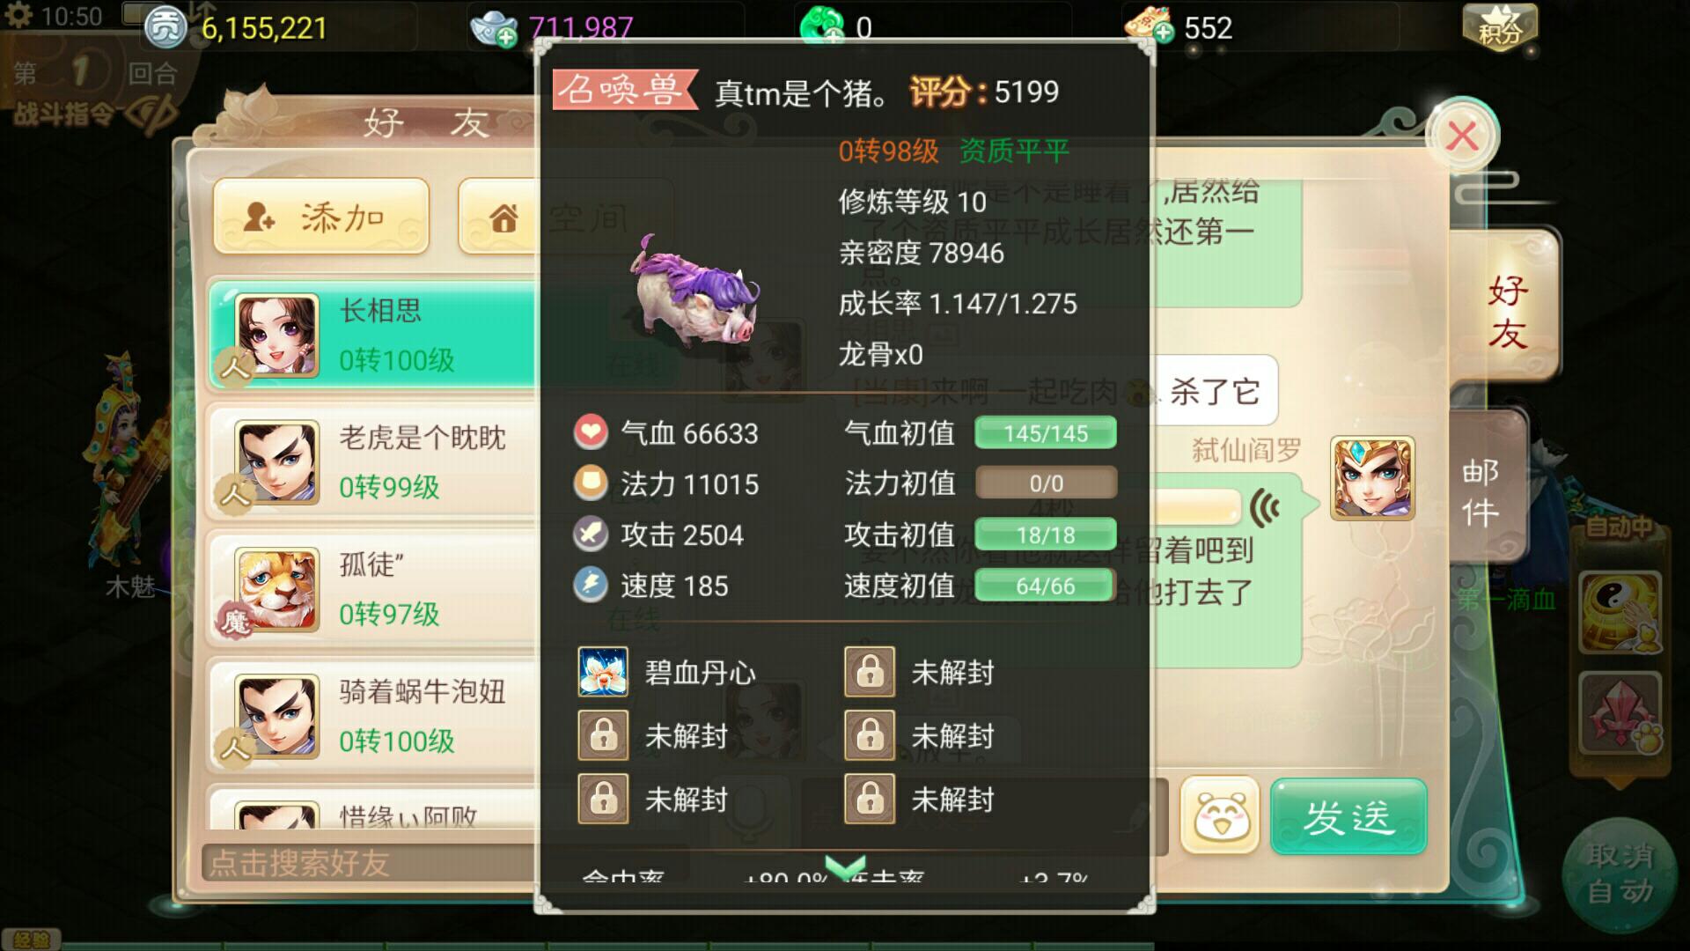1690x951 pixels.
Task: Tap the voice message sound wave icon
Action: pos(1264,508)
